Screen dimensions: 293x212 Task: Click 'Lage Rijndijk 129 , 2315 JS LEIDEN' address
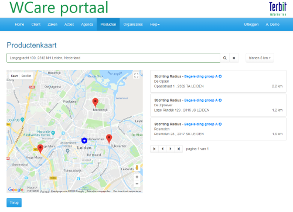(x=182, y=110)
